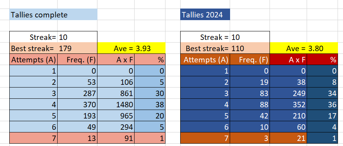The width and height of the screenshot is (343, 146).
Task: Select the 2024 frequency cell with 88
Action: point(249,104)
